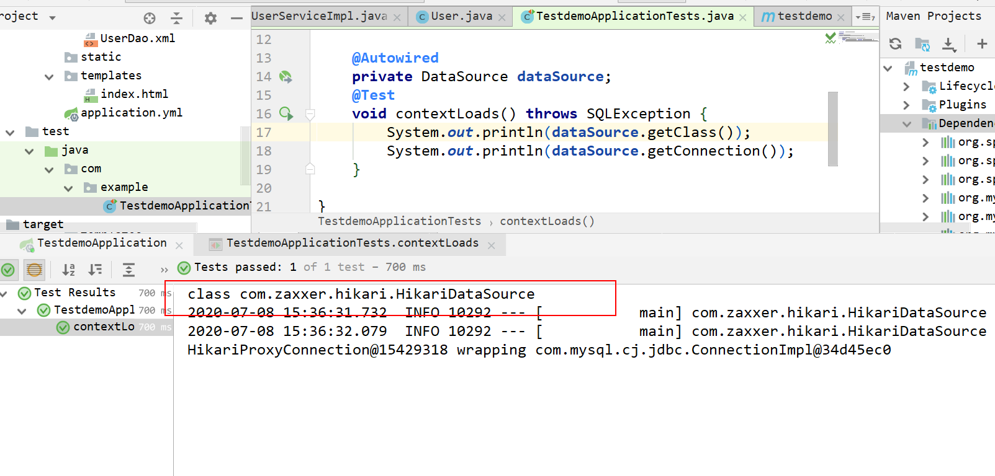Collapse the TestdemoAppl test class node

(22, 311)
